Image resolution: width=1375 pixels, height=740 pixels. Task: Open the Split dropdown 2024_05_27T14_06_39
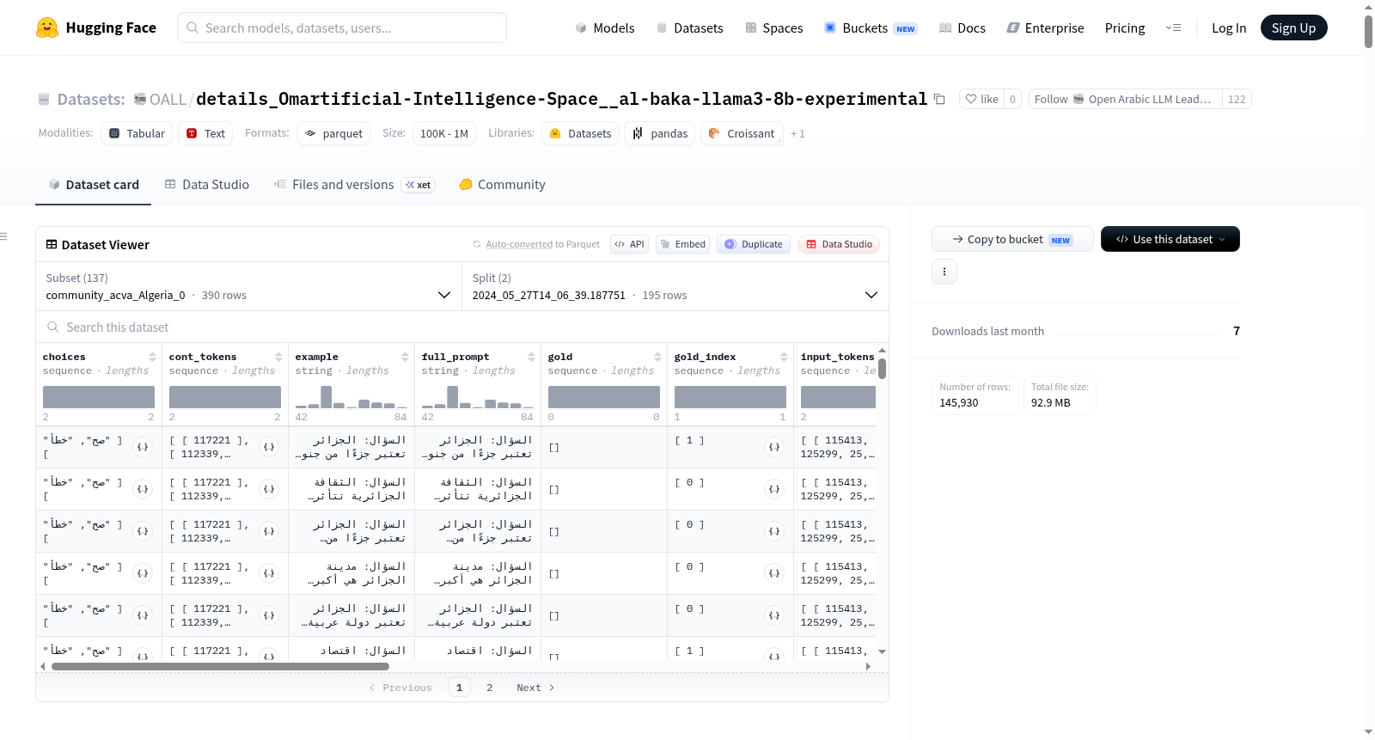675,286
